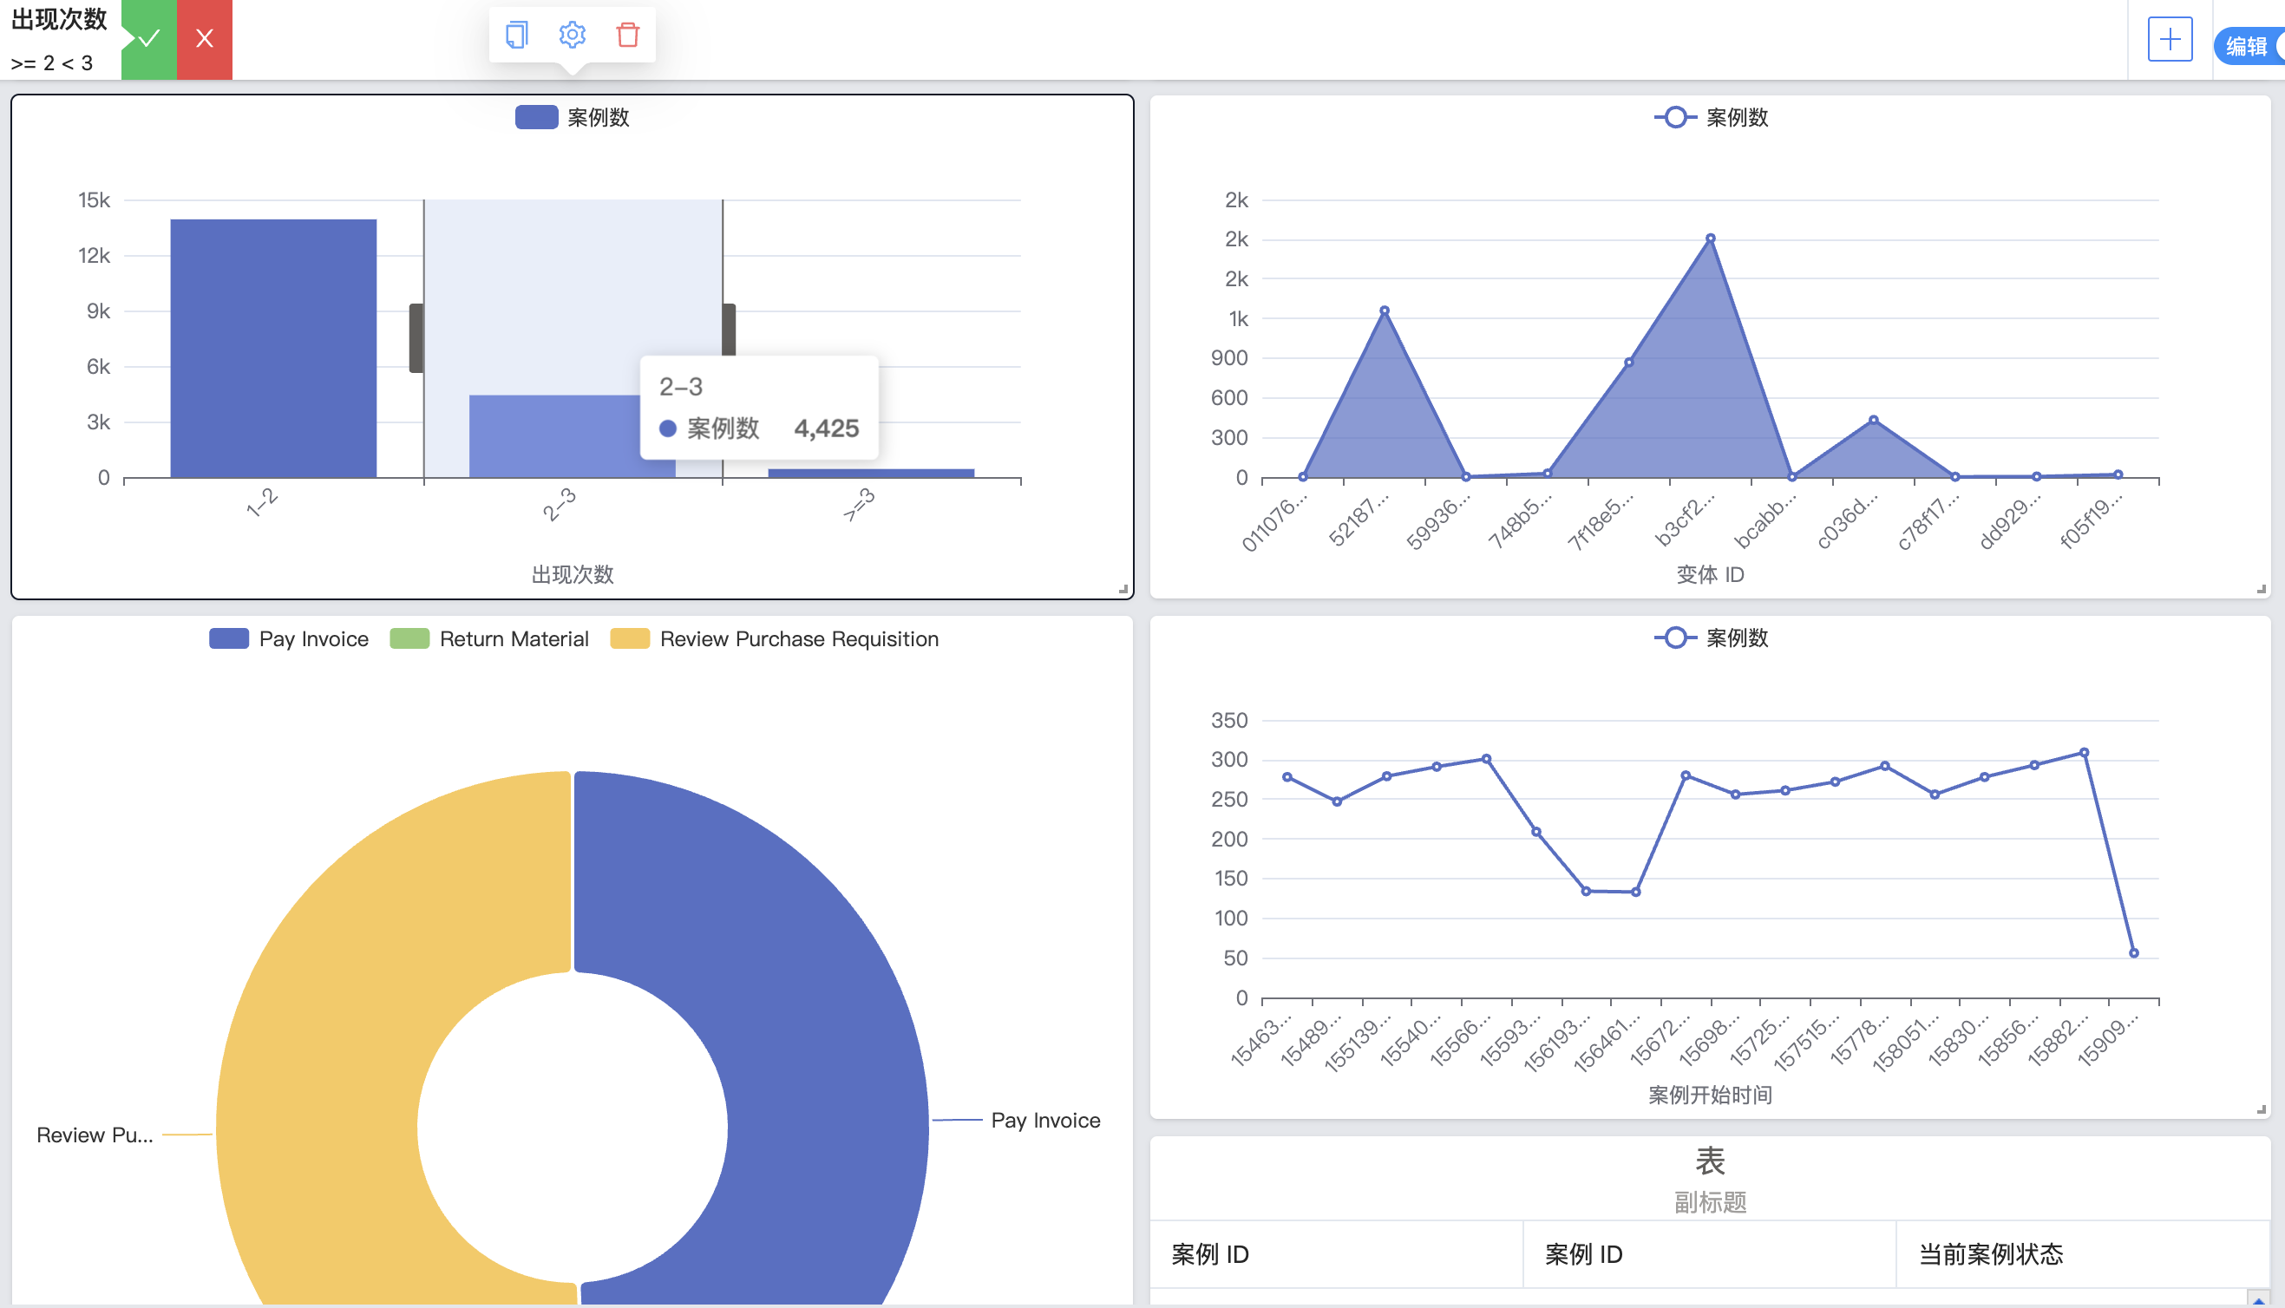
Task: Click the 当前案例状态 column header
Action: (1990, 1254)
